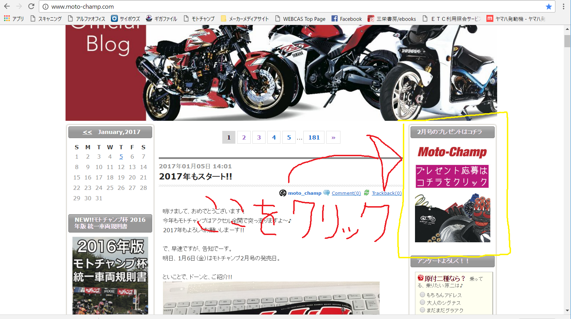Click the scrollbar down arrow
571x319 pixels.
tap(567, 311)
